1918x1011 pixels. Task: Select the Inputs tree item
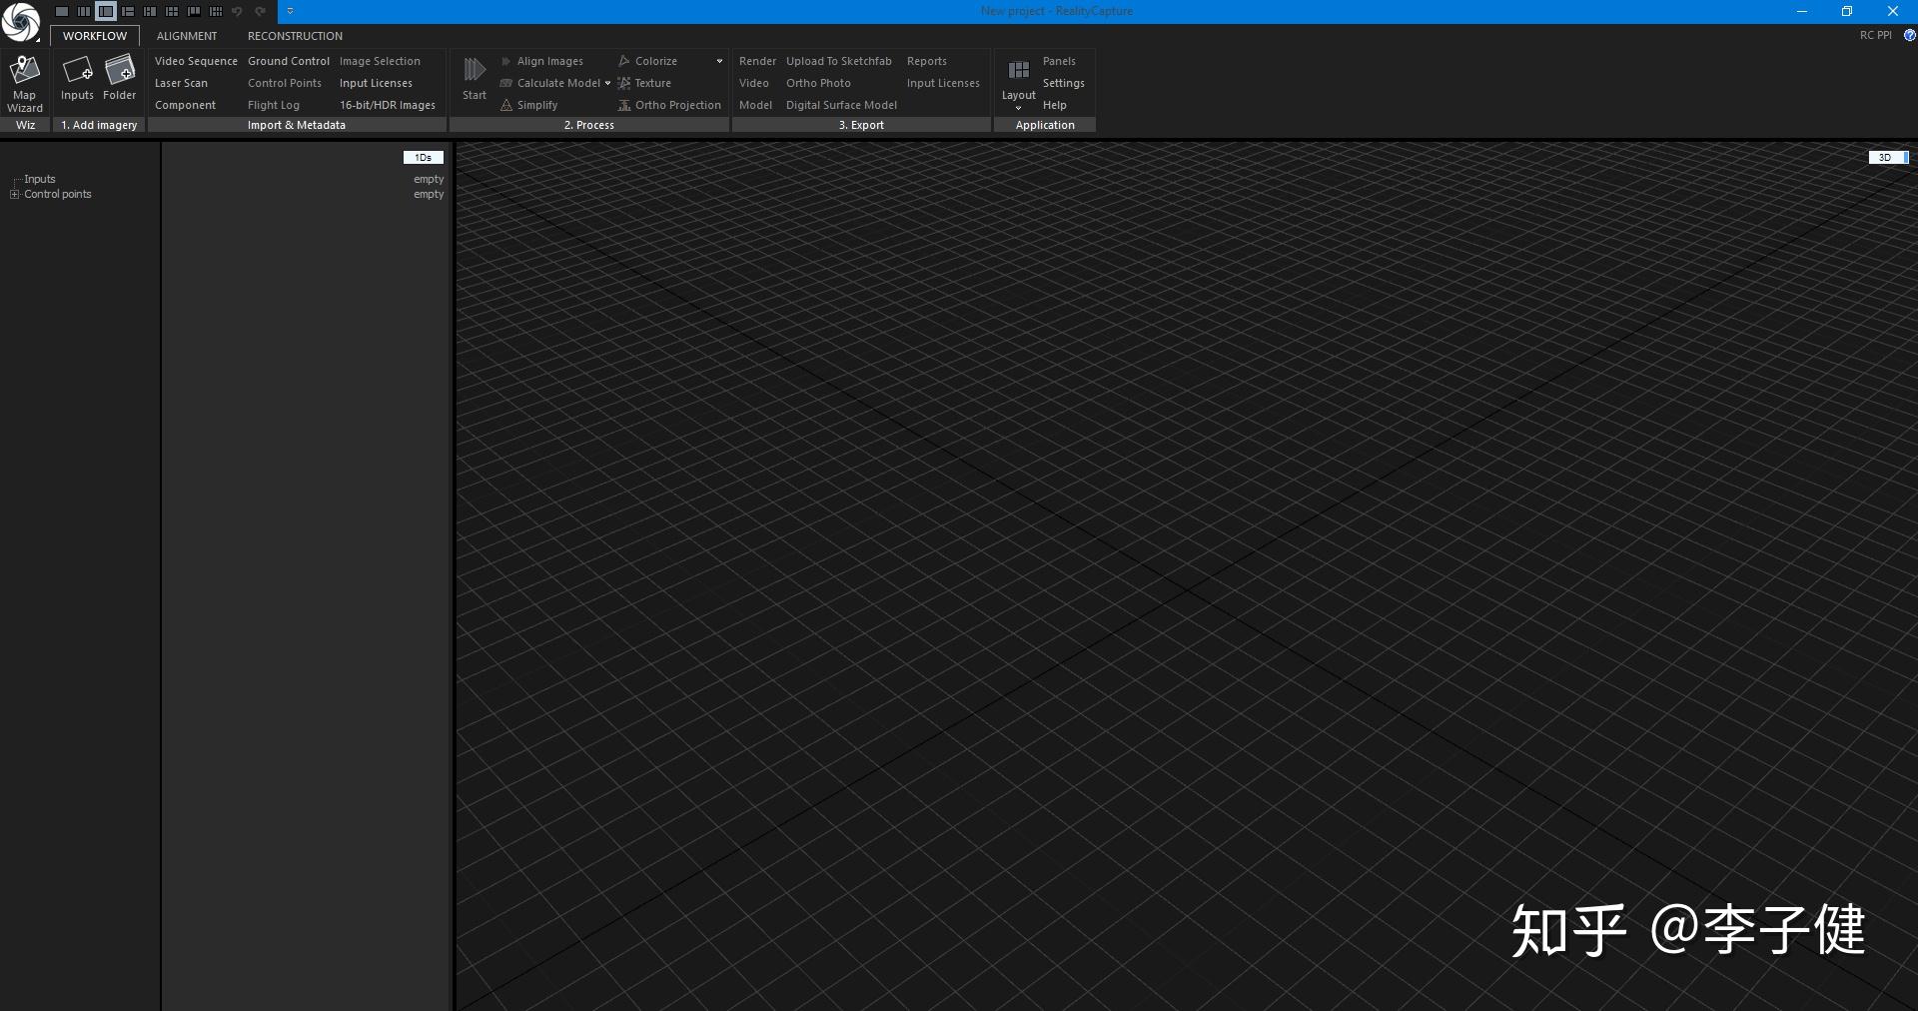(x=40, y=179)
